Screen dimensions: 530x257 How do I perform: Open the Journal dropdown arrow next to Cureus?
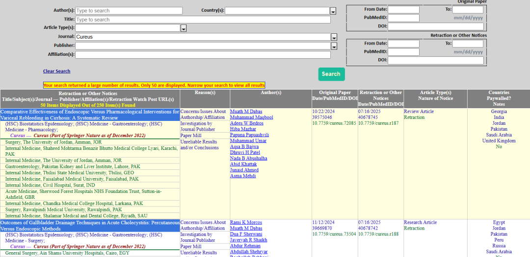tap(334, 37)
